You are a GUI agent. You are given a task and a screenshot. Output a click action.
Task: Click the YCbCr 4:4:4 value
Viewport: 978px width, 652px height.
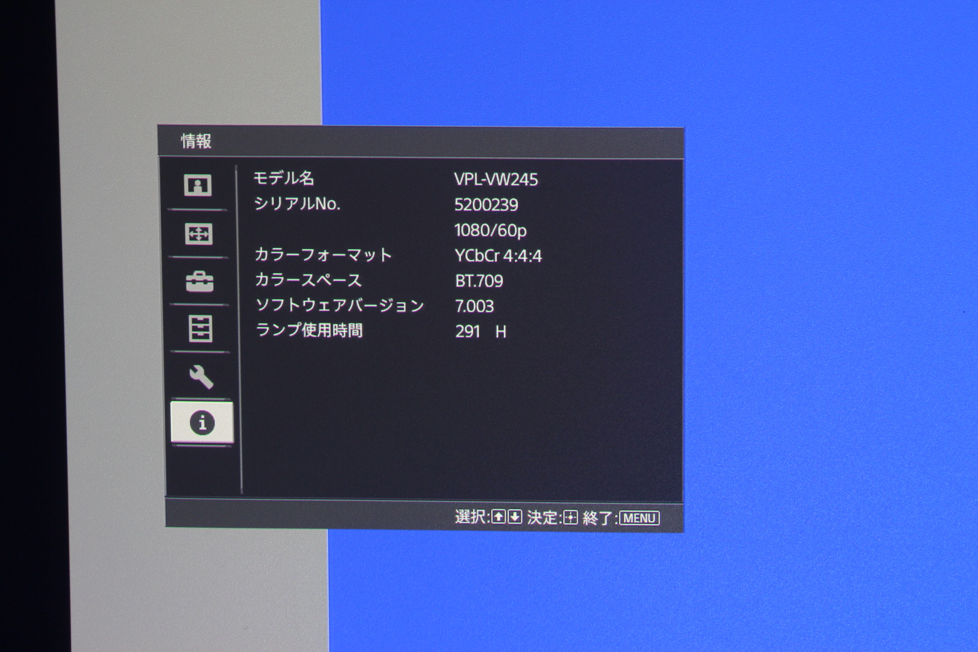(x=498, y=256)
